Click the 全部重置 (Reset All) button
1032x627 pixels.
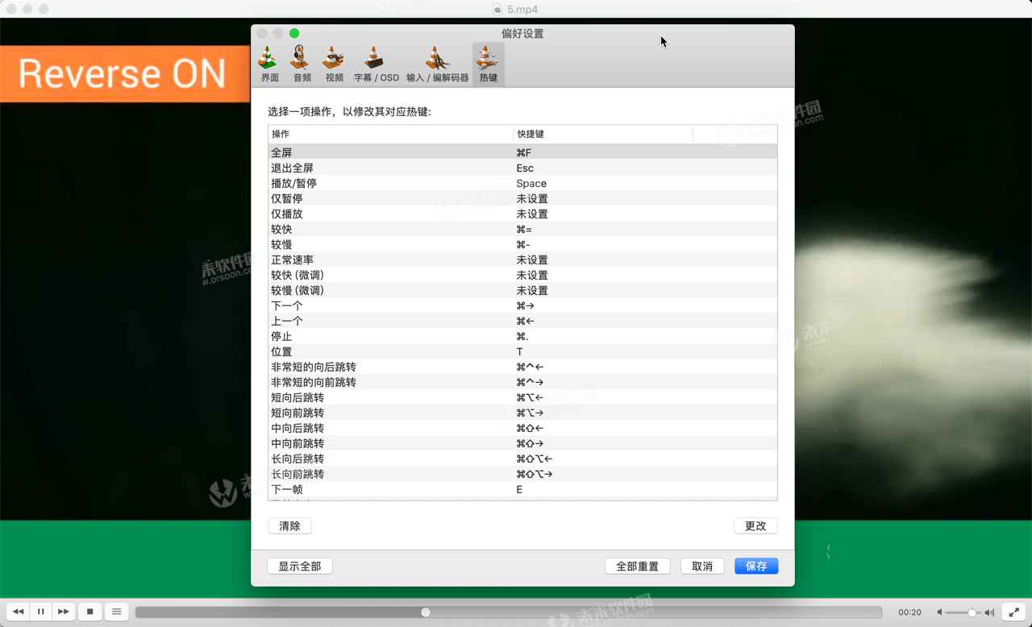pyautogui.click(x=638, y=567)
